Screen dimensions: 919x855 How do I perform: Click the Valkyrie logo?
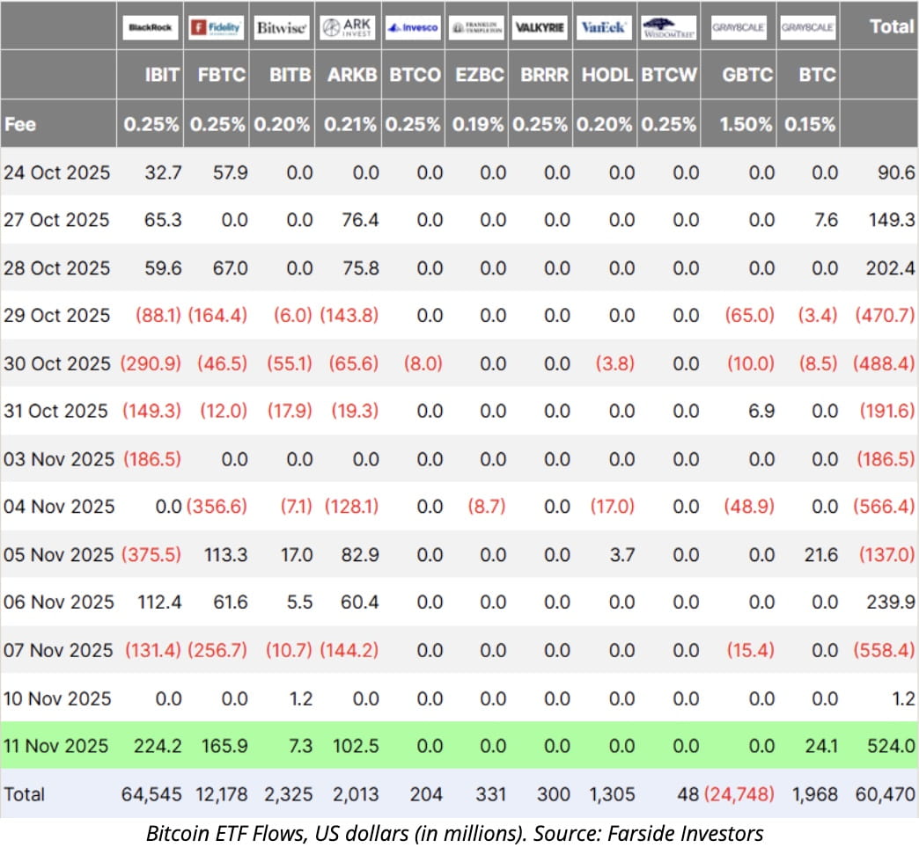coord(540,27)
